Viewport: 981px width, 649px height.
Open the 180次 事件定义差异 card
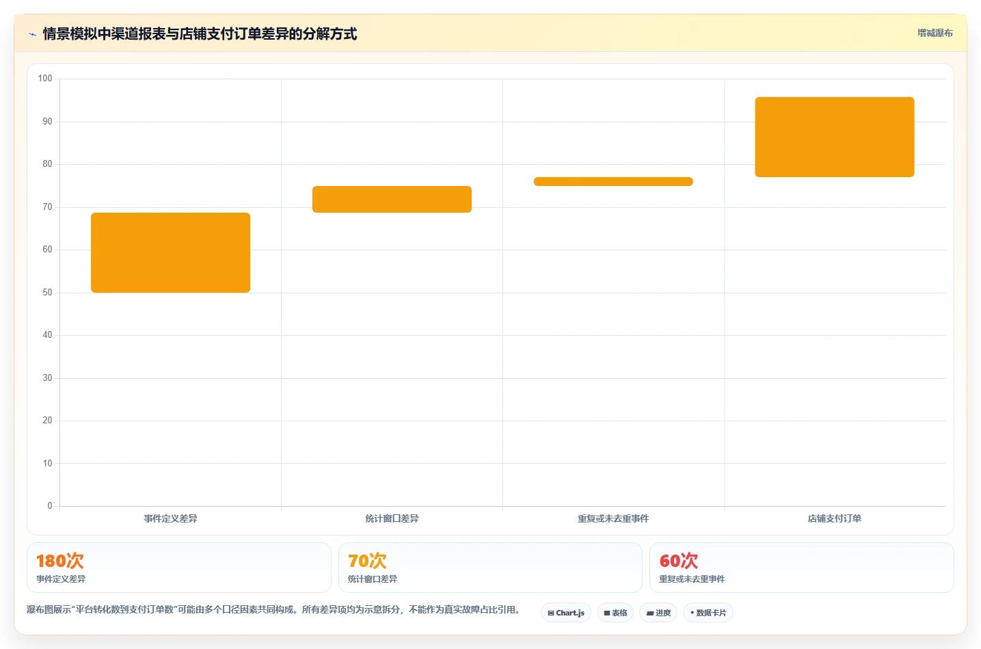(x=179, y=568)
